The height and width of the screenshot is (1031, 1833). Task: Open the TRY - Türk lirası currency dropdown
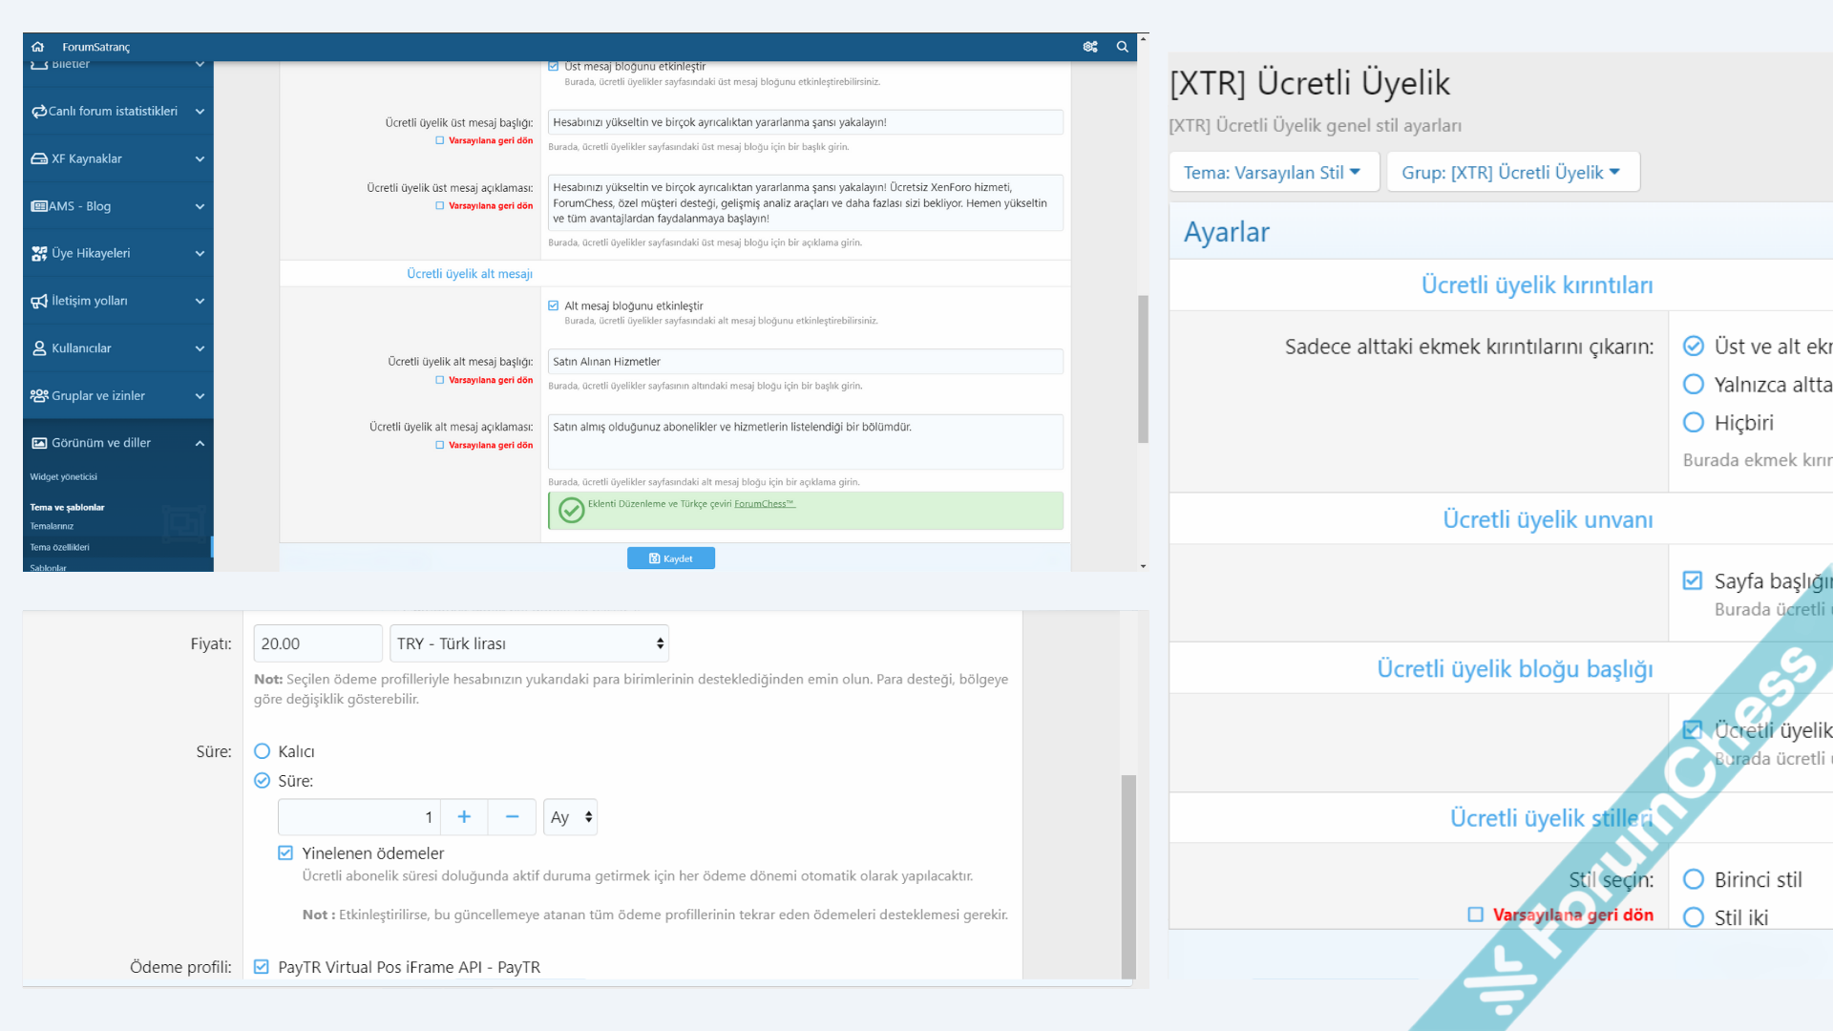[529, 644]
